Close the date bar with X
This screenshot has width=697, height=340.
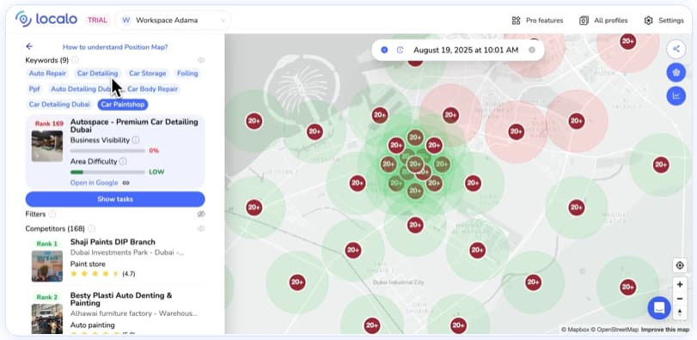[x=532, y=50]
